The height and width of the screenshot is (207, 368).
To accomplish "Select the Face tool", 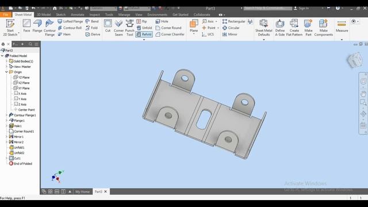I will (26, 26).
